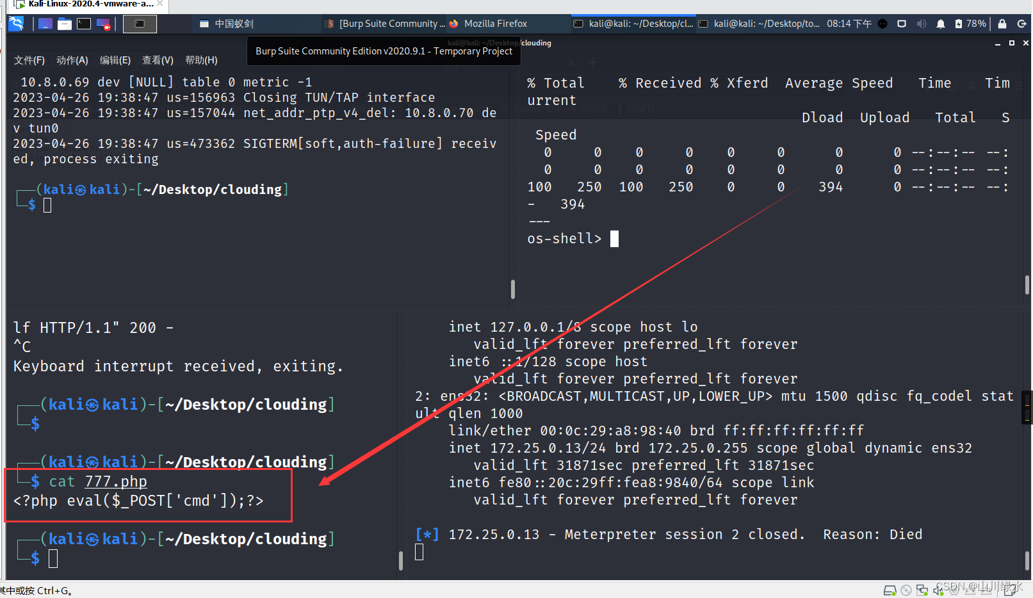Click the 777.php filename in terminal
The width and height of the screenshot is (1033, 598).
tap(116, 481)
